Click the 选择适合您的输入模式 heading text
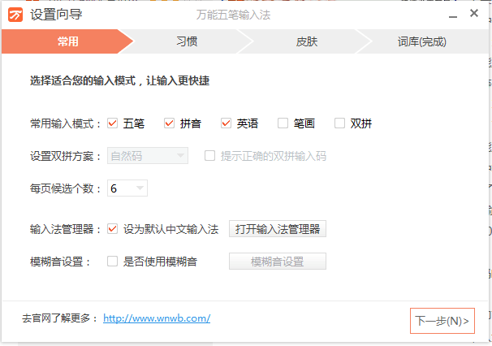This screenshot has width=492, height=346. pos(119,80)
